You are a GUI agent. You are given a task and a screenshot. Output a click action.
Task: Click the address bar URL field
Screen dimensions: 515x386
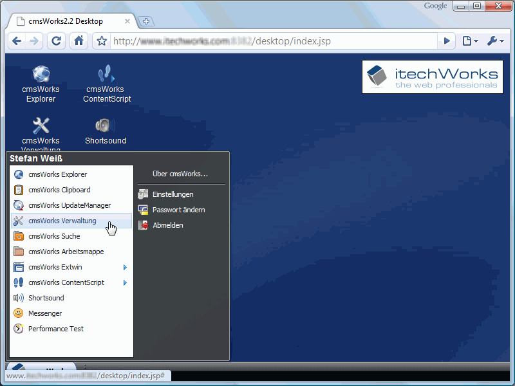[x=274, y=41]
